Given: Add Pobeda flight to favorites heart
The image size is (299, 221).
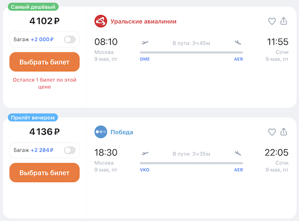Looking at the screenshot, I should (x=272, y=132).
